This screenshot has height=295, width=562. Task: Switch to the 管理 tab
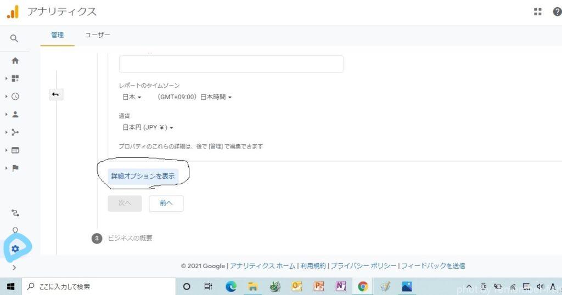[57, 35]
